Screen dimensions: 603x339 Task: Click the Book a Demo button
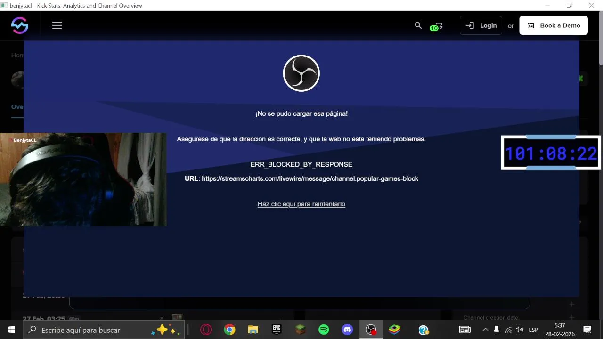tap(554, 25)
